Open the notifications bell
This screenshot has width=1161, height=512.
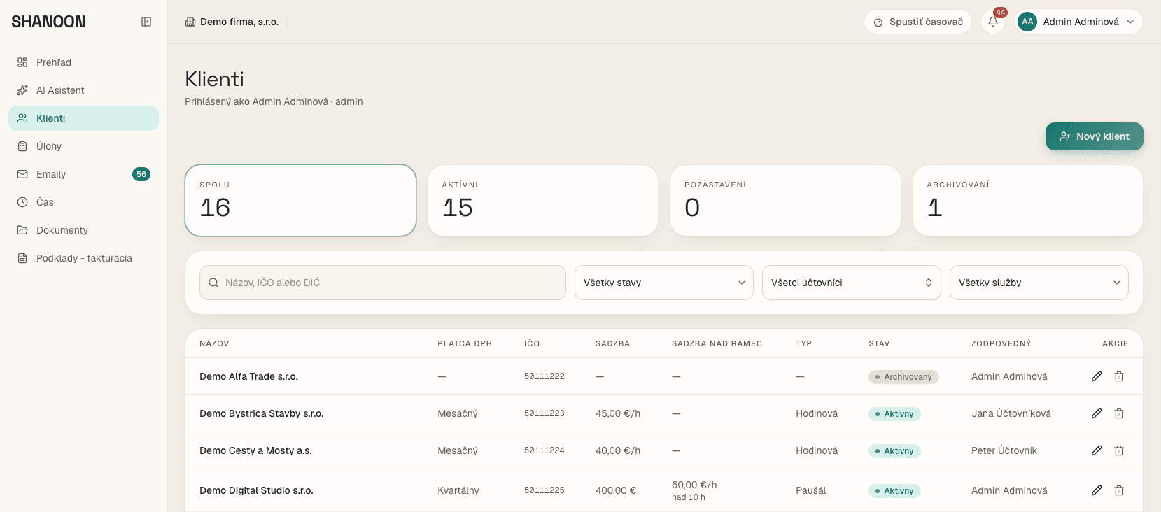993,22
